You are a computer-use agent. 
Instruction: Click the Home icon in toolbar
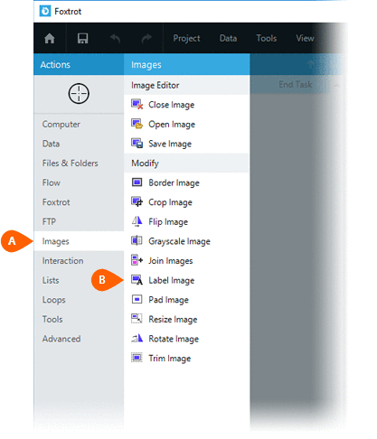click(x=50, y=39)
